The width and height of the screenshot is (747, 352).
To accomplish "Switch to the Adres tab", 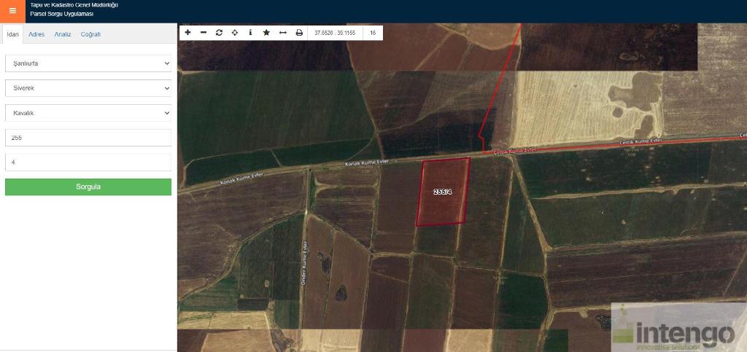I will (36, 34).
